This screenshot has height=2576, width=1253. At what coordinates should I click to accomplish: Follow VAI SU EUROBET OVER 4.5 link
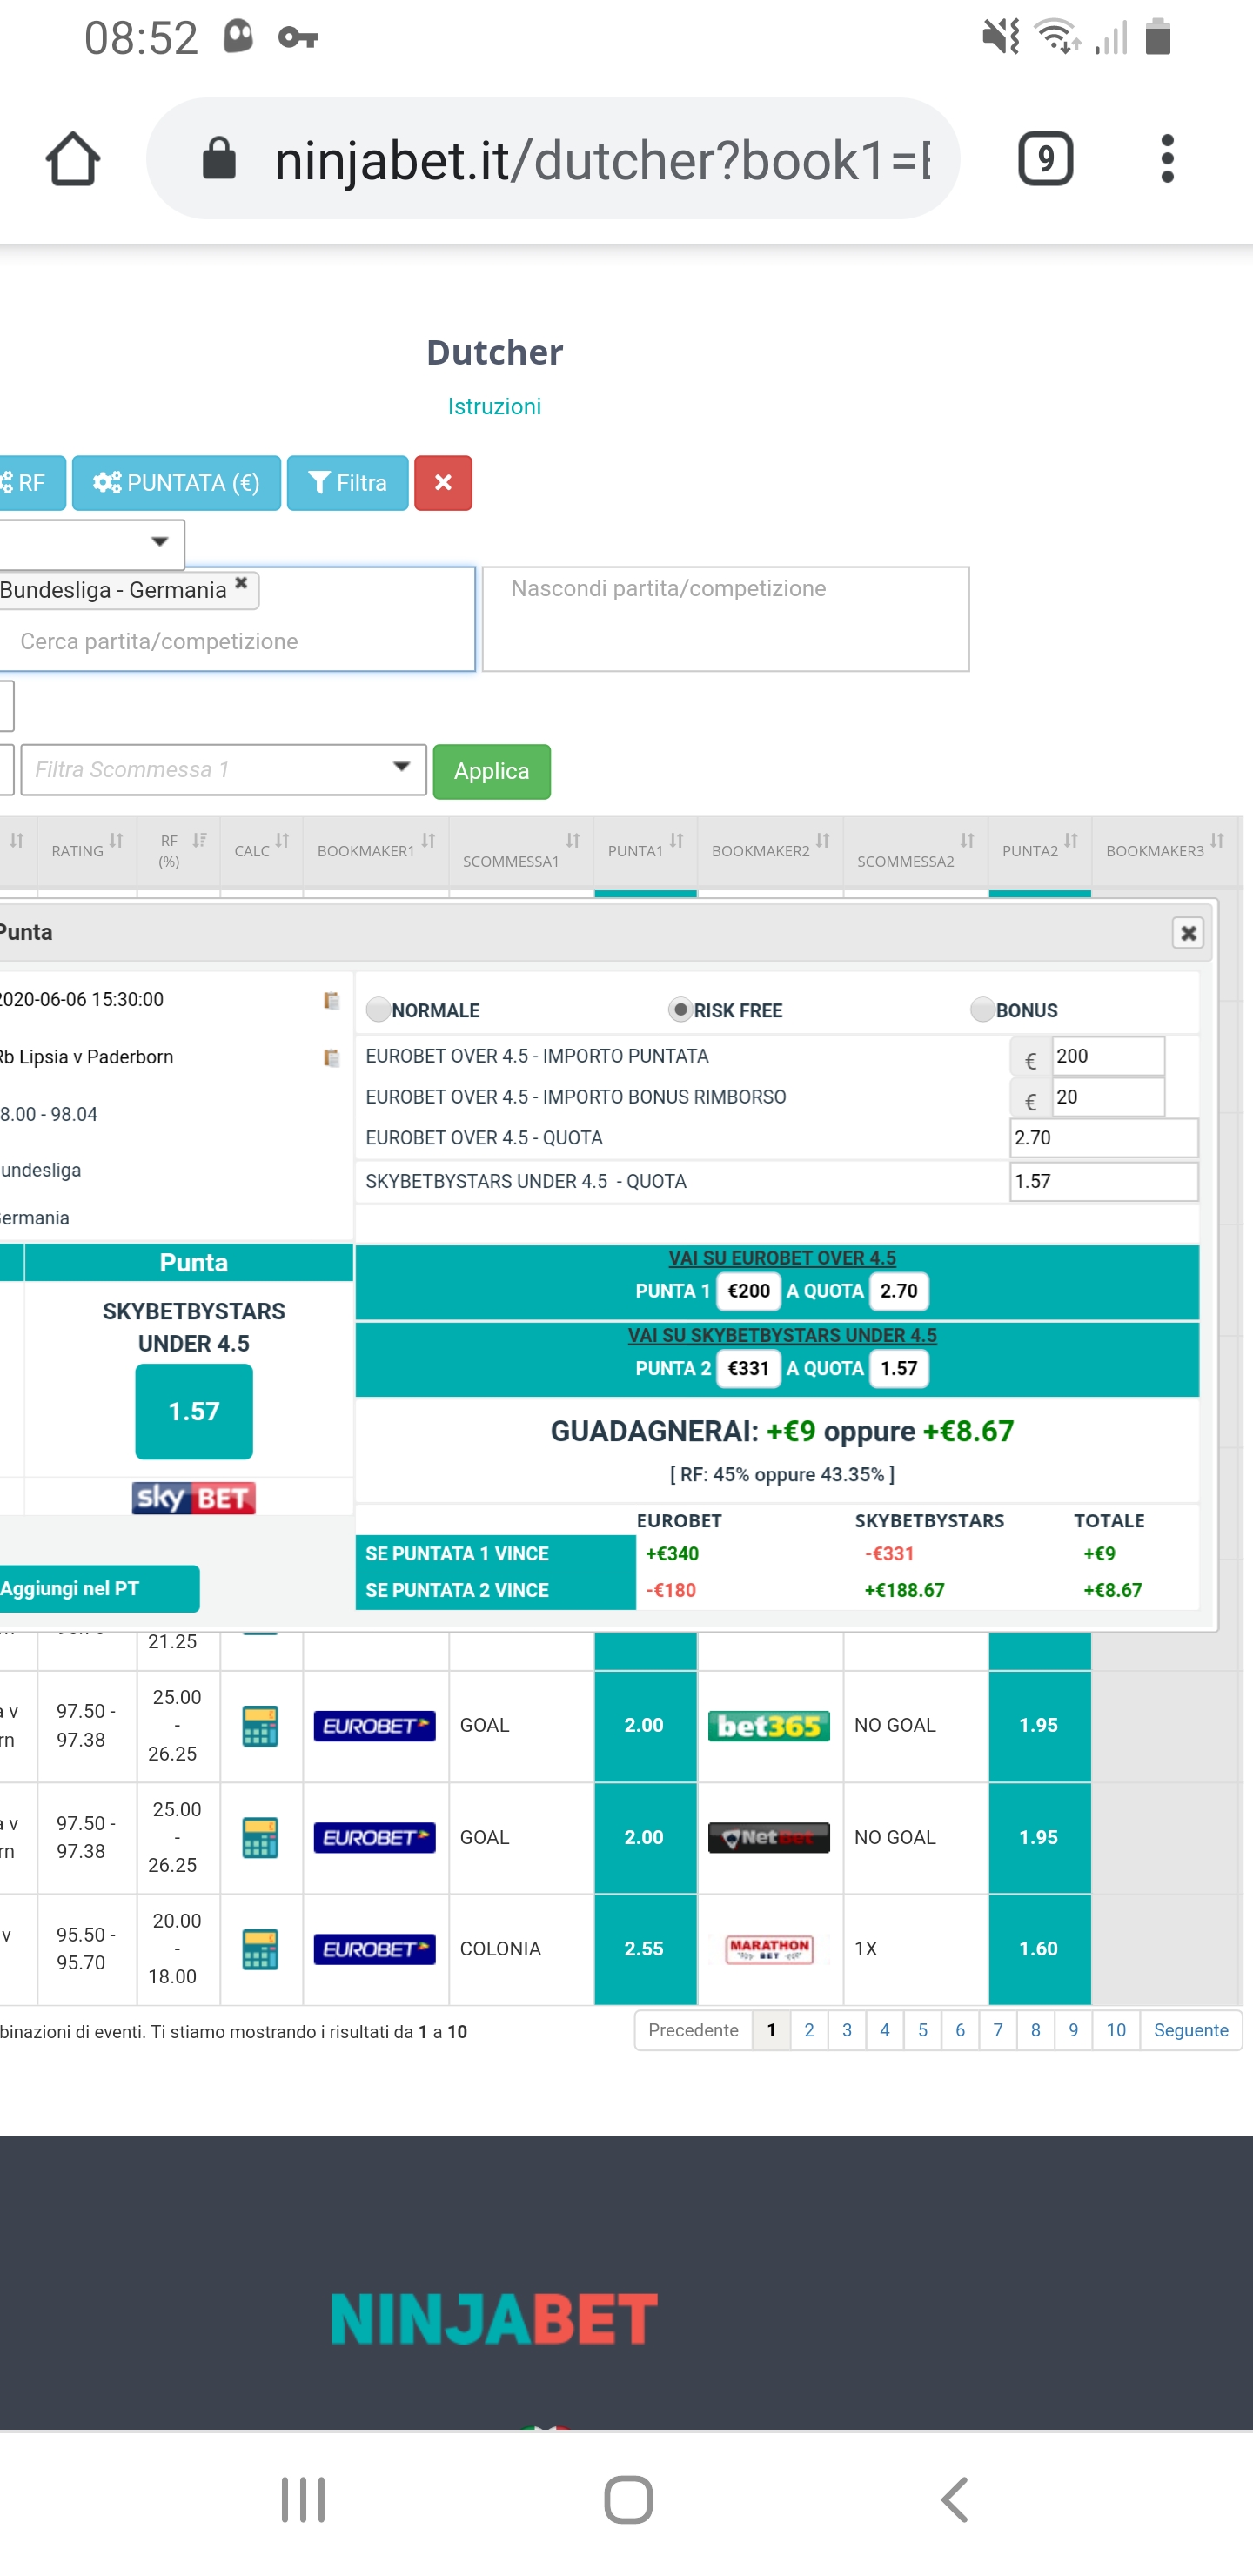tap(782, 1258)
